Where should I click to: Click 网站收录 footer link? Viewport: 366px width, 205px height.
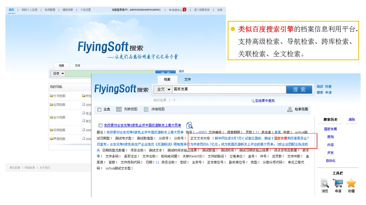(30, 168)
